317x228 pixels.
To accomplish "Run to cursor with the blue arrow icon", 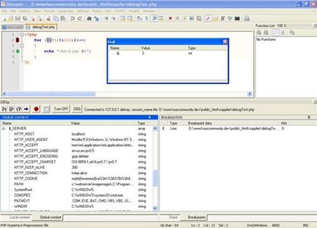I will point(26,109).
